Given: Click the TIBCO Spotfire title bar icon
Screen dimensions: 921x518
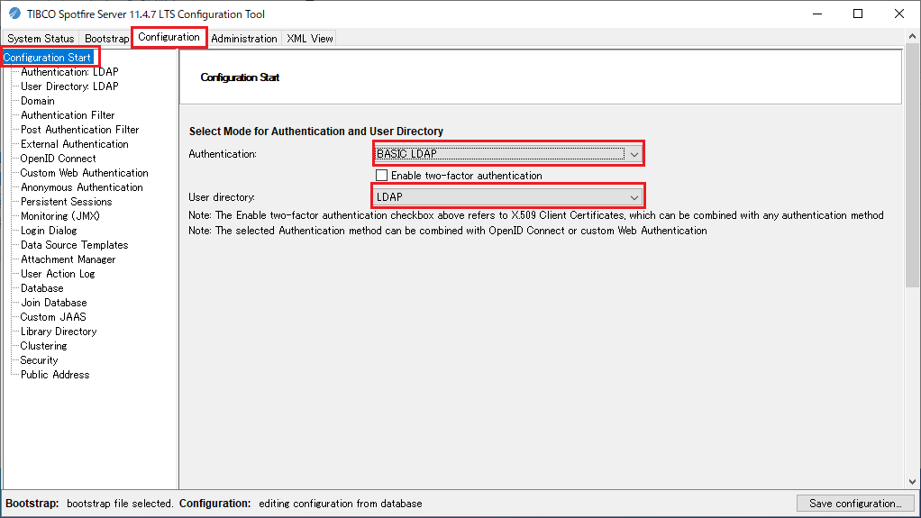Looking at the screenshot, I should click(14, 14).
